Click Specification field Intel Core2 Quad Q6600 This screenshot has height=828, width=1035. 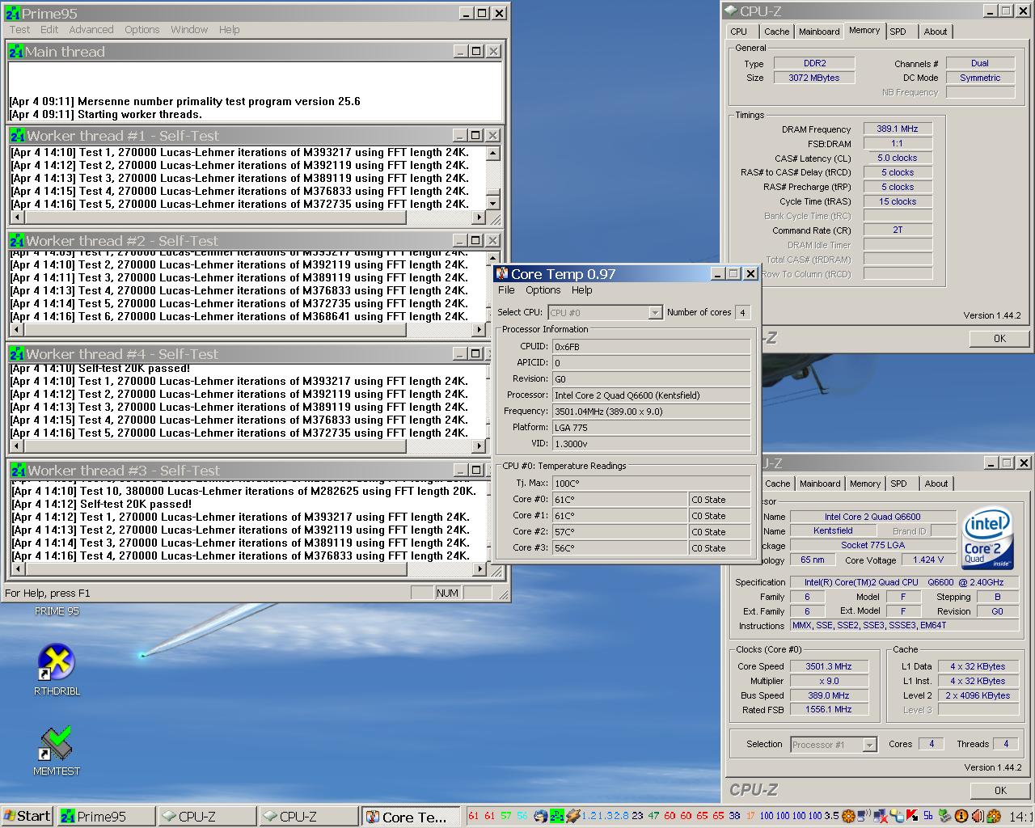pyautogui.click(x=904, y=582)
